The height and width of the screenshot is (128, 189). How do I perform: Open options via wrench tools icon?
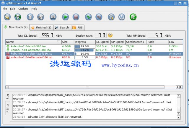pos(111,17)
